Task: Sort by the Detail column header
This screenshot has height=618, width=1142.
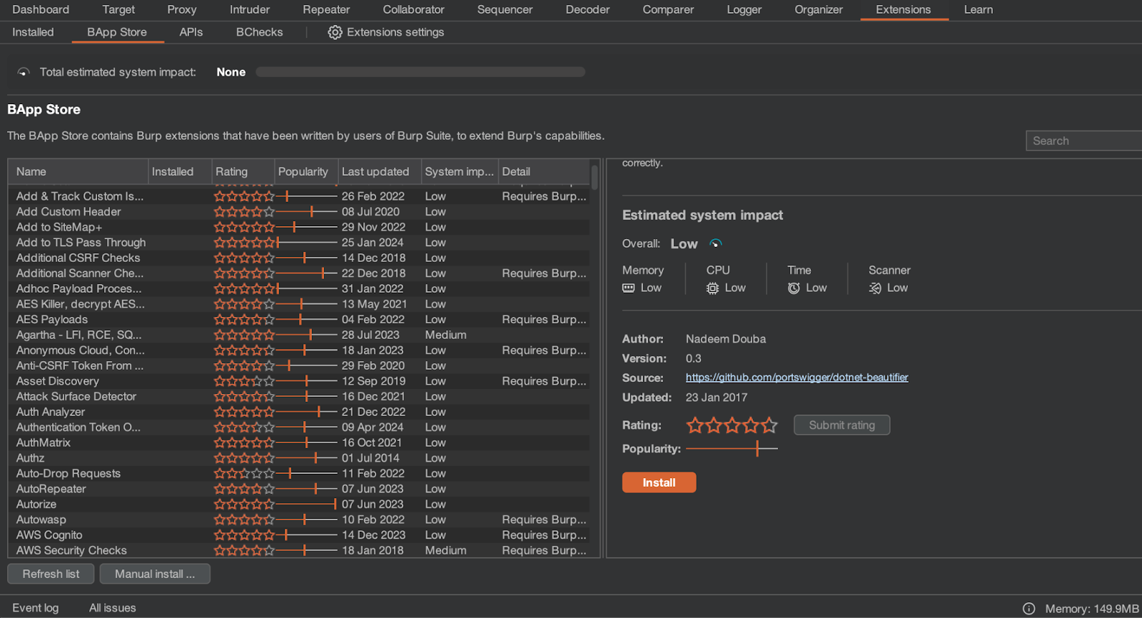Action: tap(544, 172)
